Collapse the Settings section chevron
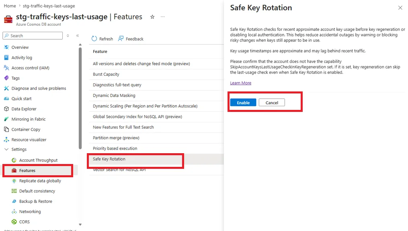This screenshot has width=408, height=231. pyautogui.click(x=6, y=149)
